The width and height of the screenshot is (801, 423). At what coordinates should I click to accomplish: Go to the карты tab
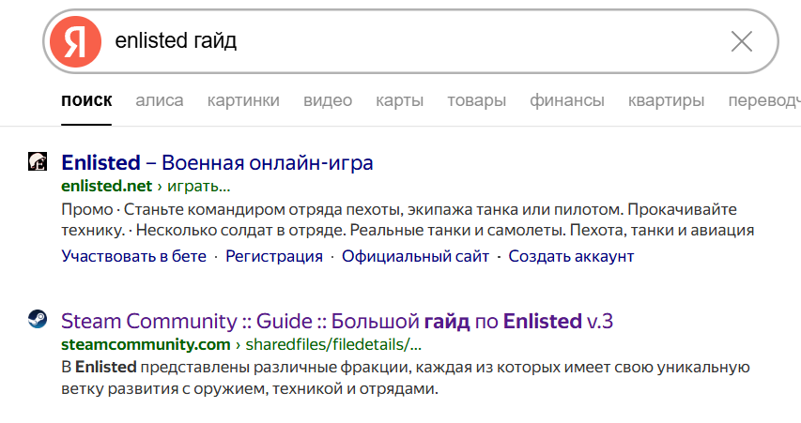click(399, 100)
